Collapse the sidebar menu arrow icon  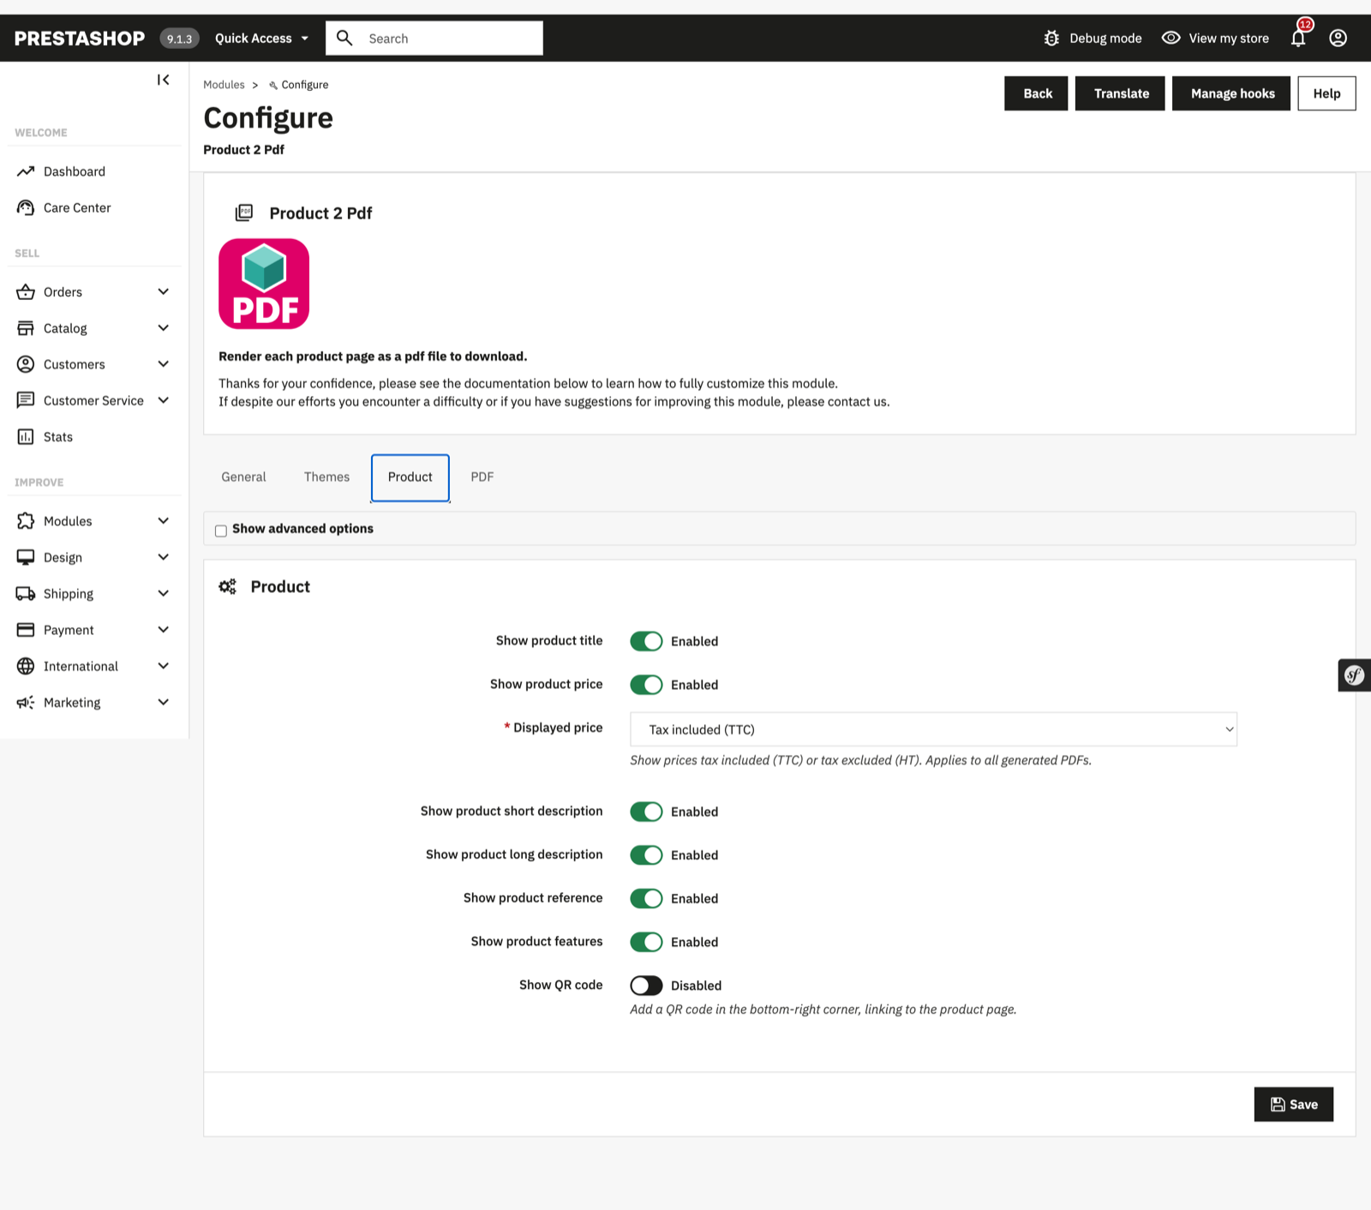tap(163, 80)
